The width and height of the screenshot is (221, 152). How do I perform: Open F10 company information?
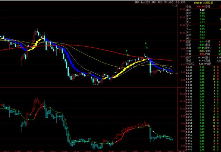[x=165, y=2]
